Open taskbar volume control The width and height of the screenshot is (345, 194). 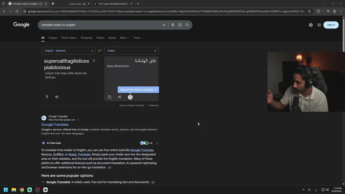(x=327, y=190)
